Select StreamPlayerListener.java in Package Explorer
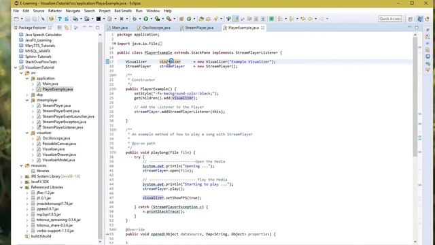The height and width of the screenshot is (245, 435). point(63,127)
